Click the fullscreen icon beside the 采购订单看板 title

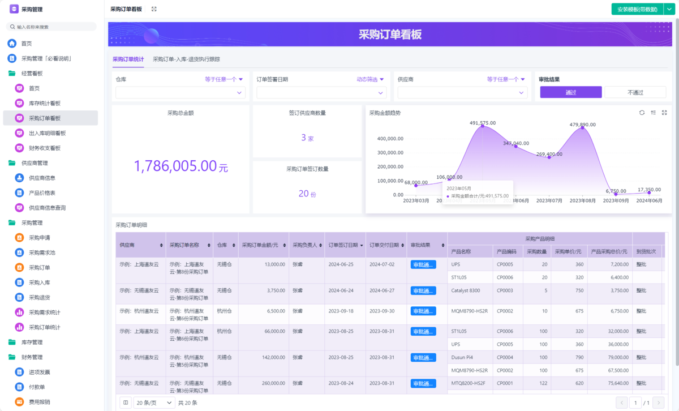[154, 9]
